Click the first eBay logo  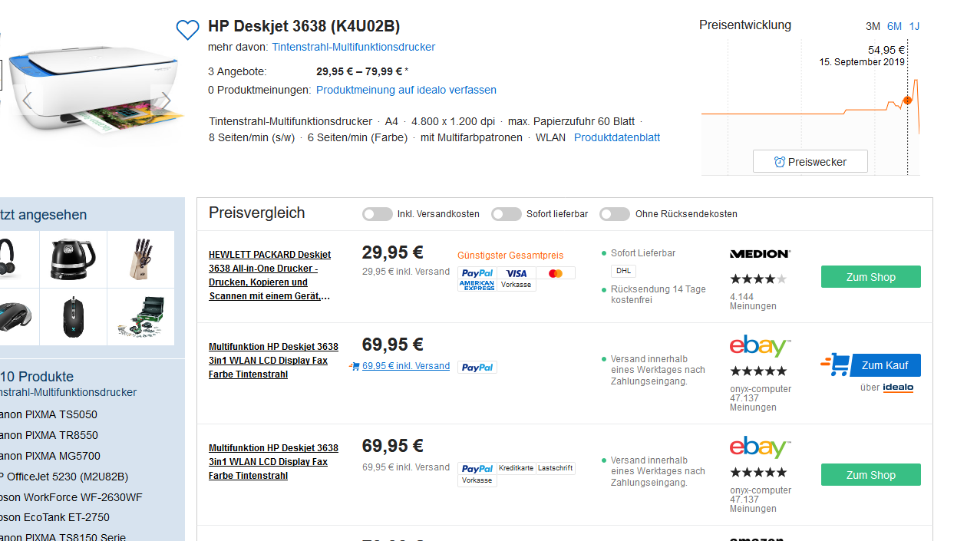point(760,346)
